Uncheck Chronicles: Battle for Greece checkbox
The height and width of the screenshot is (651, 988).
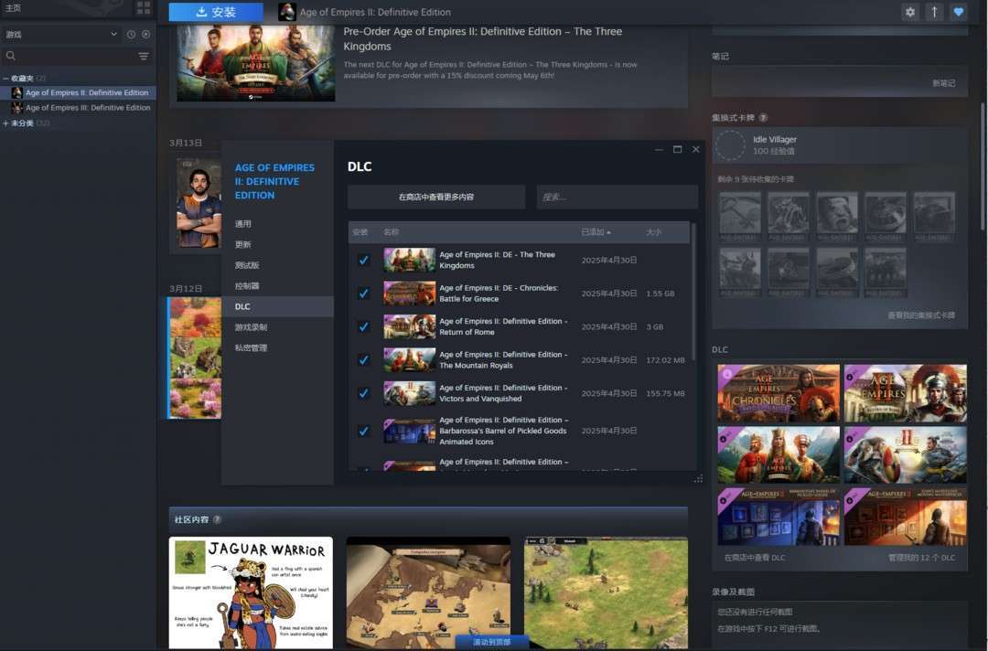click(x=363, y=293)
